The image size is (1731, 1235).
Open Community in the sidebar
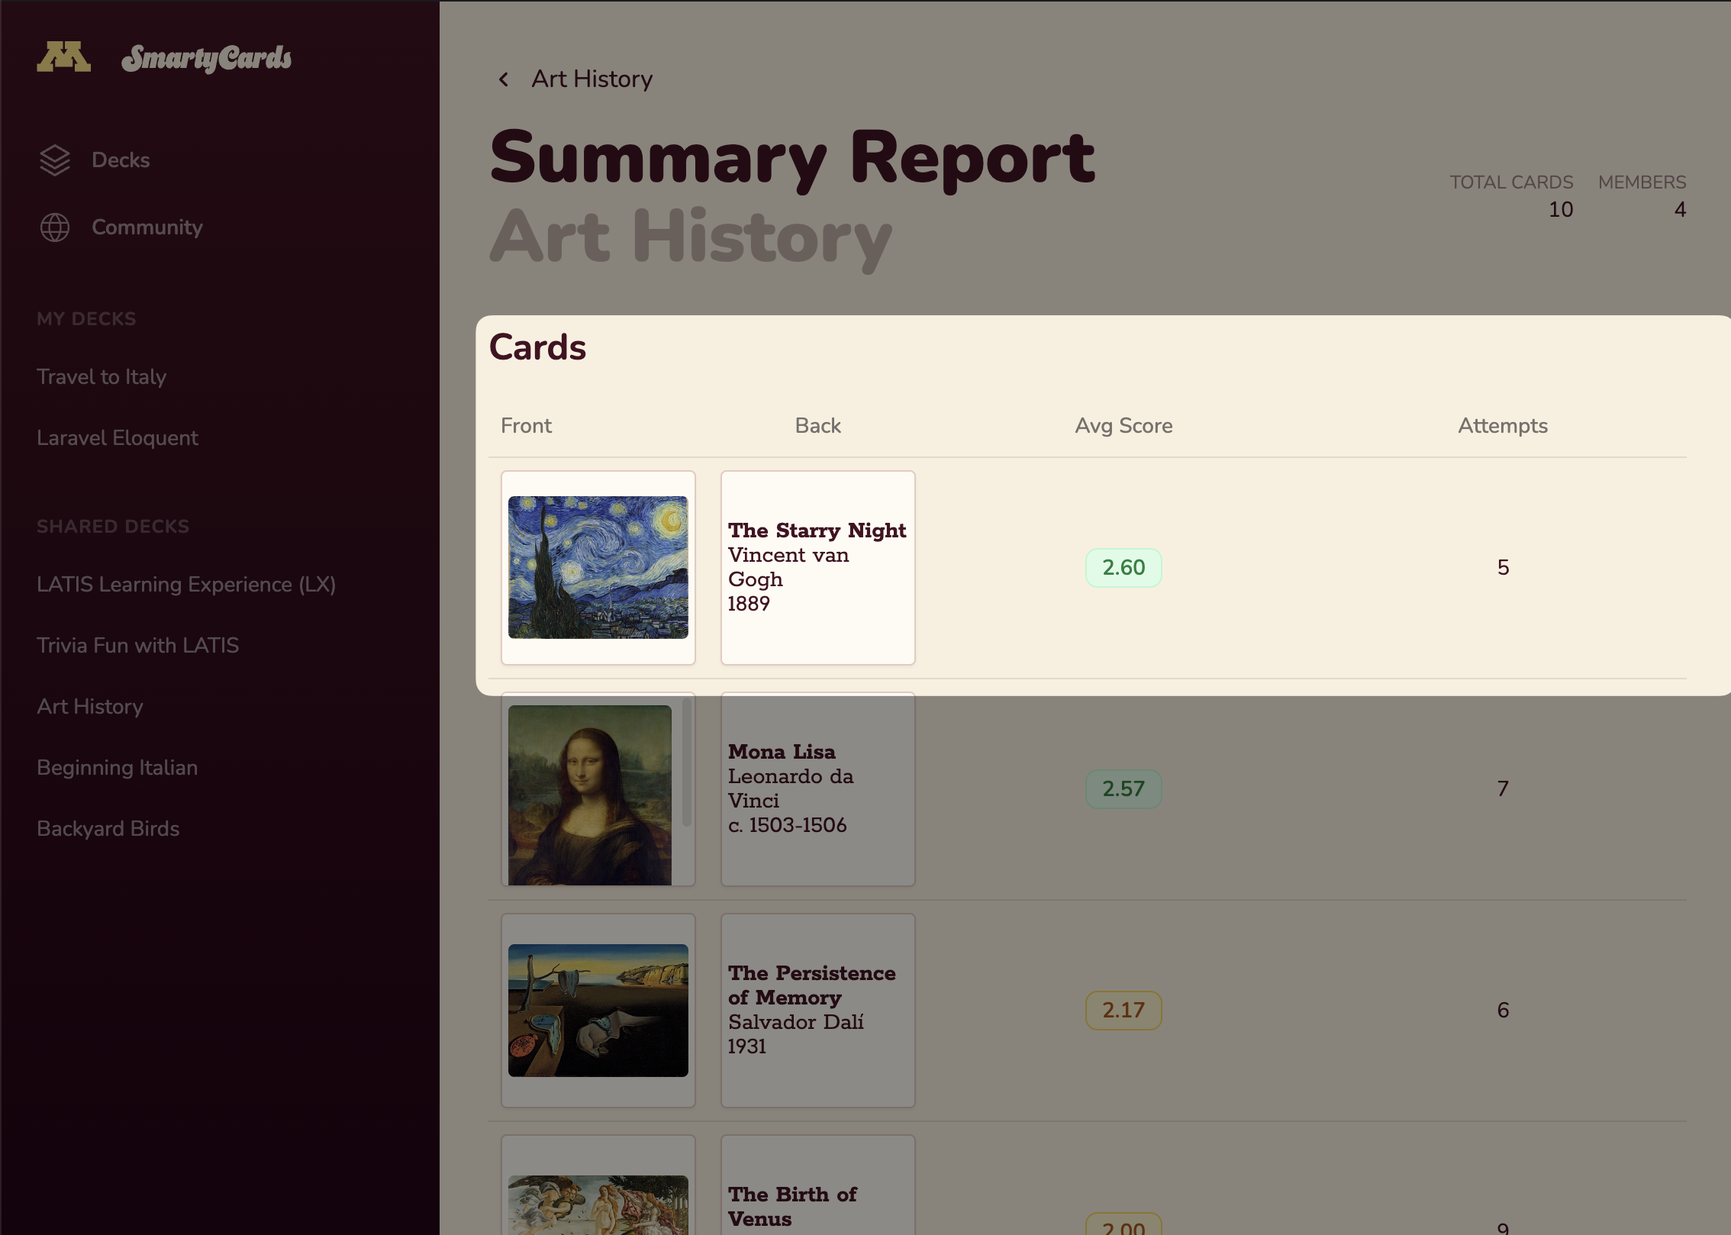[147, 227]
